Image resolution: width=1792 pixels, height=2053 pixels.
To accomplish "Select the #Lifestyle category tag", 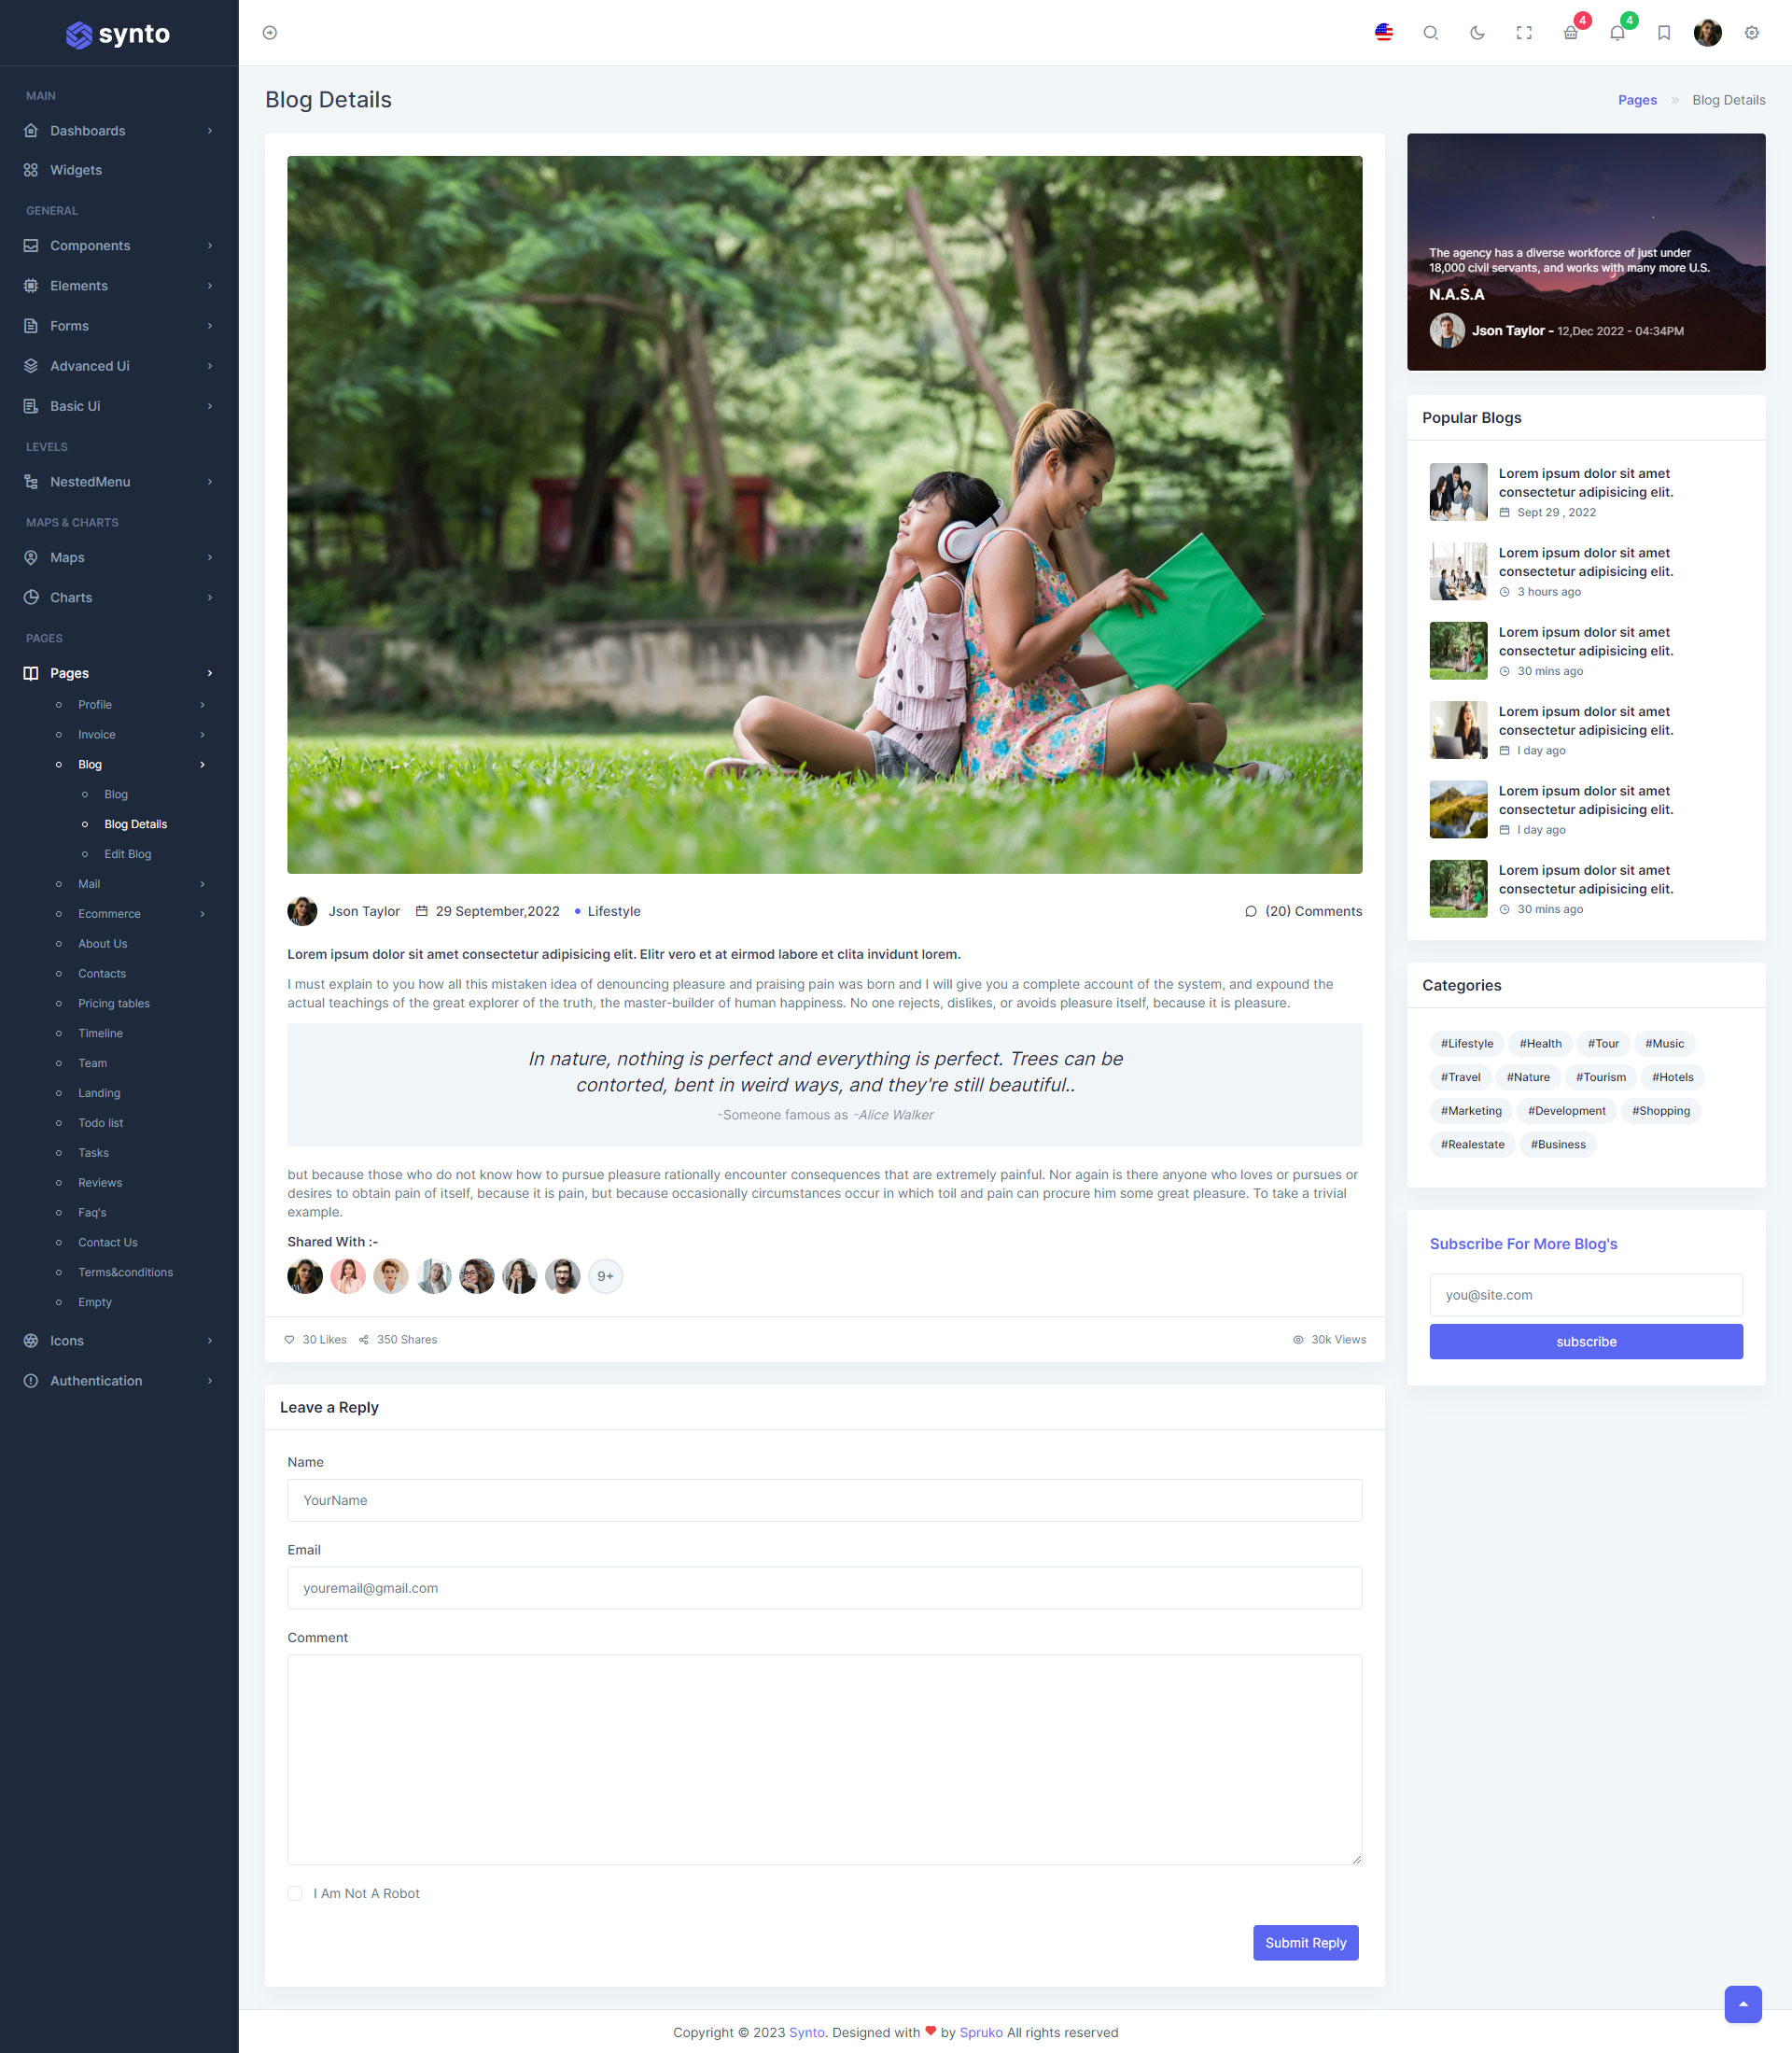I will click(1466, 1044).
